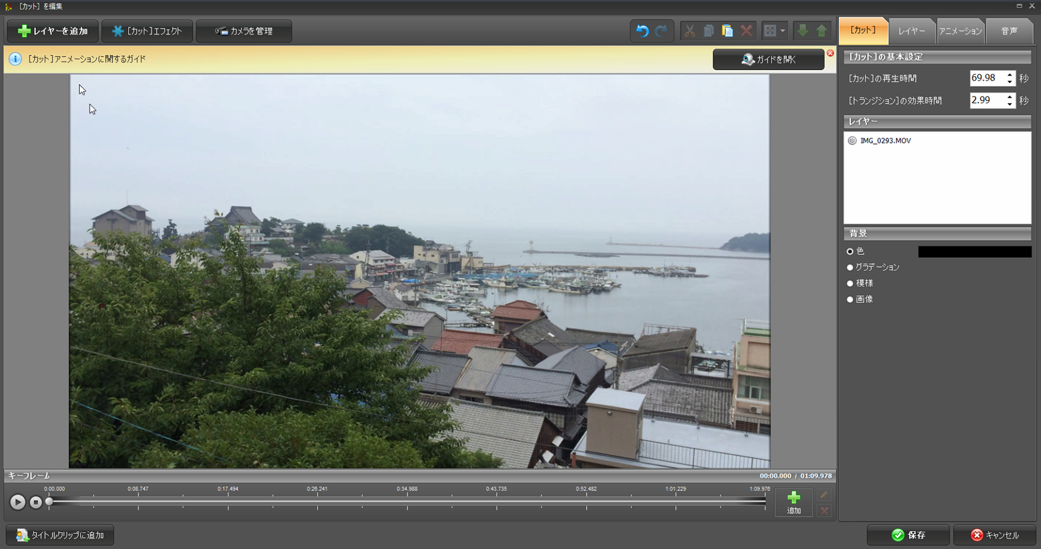Open the 音声 tab
1041x549 pixels.
tap(1009, 31)
